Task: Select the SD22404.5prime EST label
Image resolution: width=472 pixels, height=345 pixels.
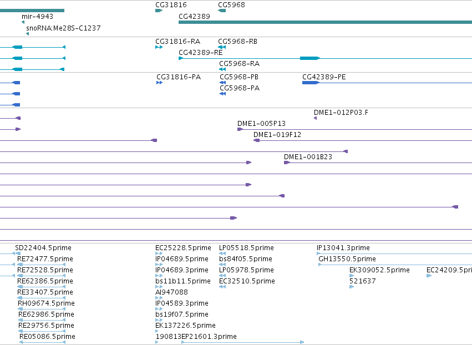Action: click(x=43, y=248)
